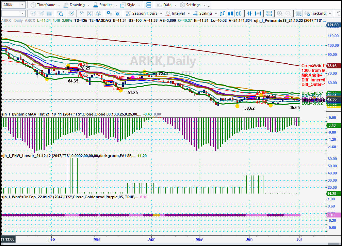The image size is (342, 246).
Task: Click the green -0.43 axis value label
Action: click(x=333, y=125)
